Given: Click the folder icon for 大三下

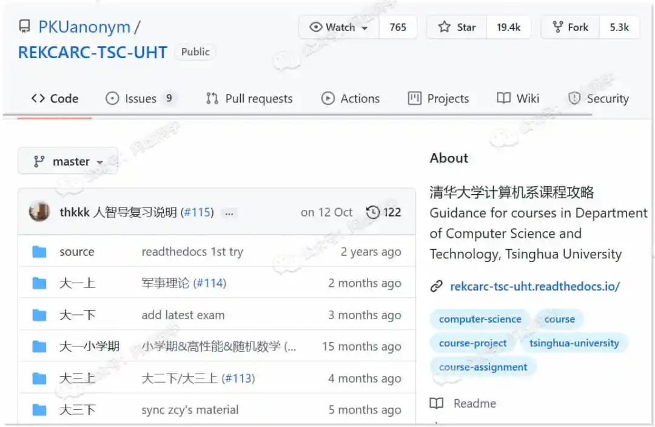Looking at the screenshot, I should pos(39,410).
